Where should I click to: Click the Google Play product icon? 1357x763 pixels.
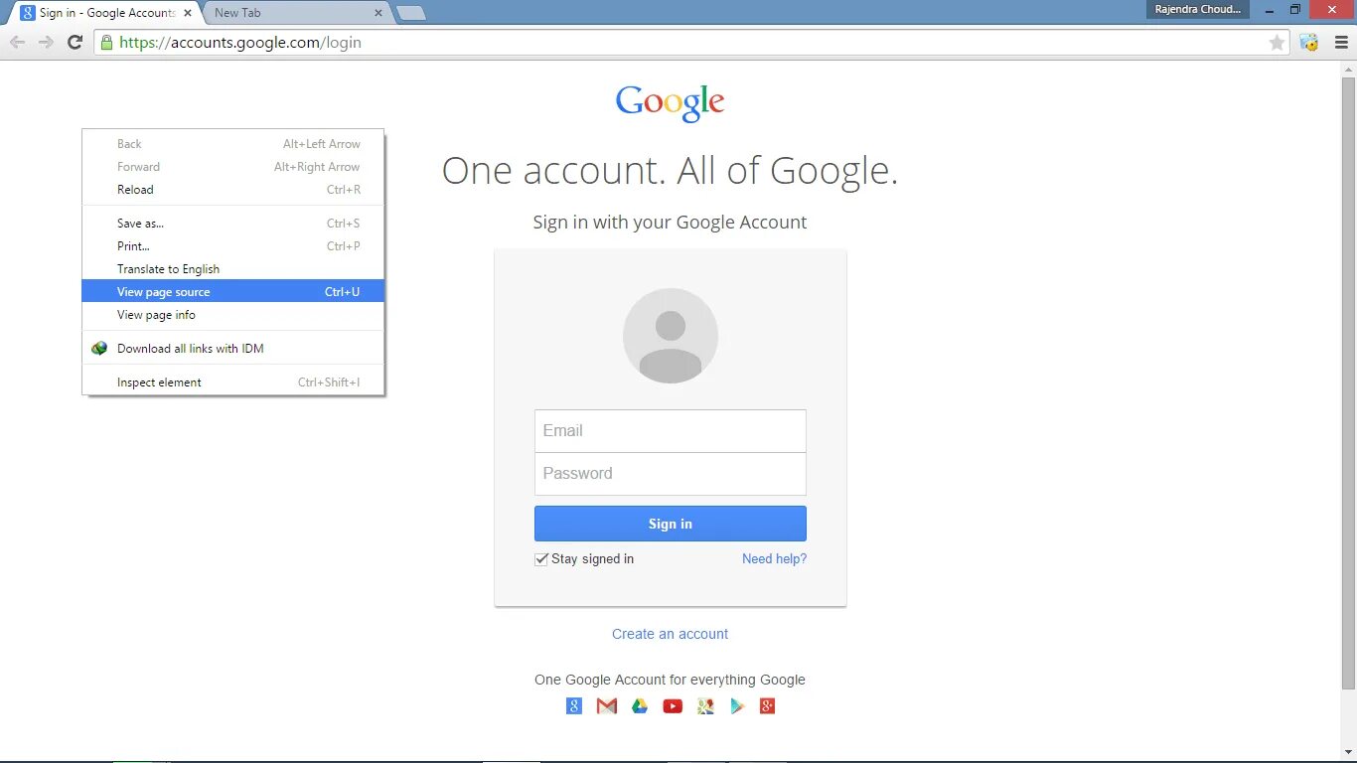737,706
